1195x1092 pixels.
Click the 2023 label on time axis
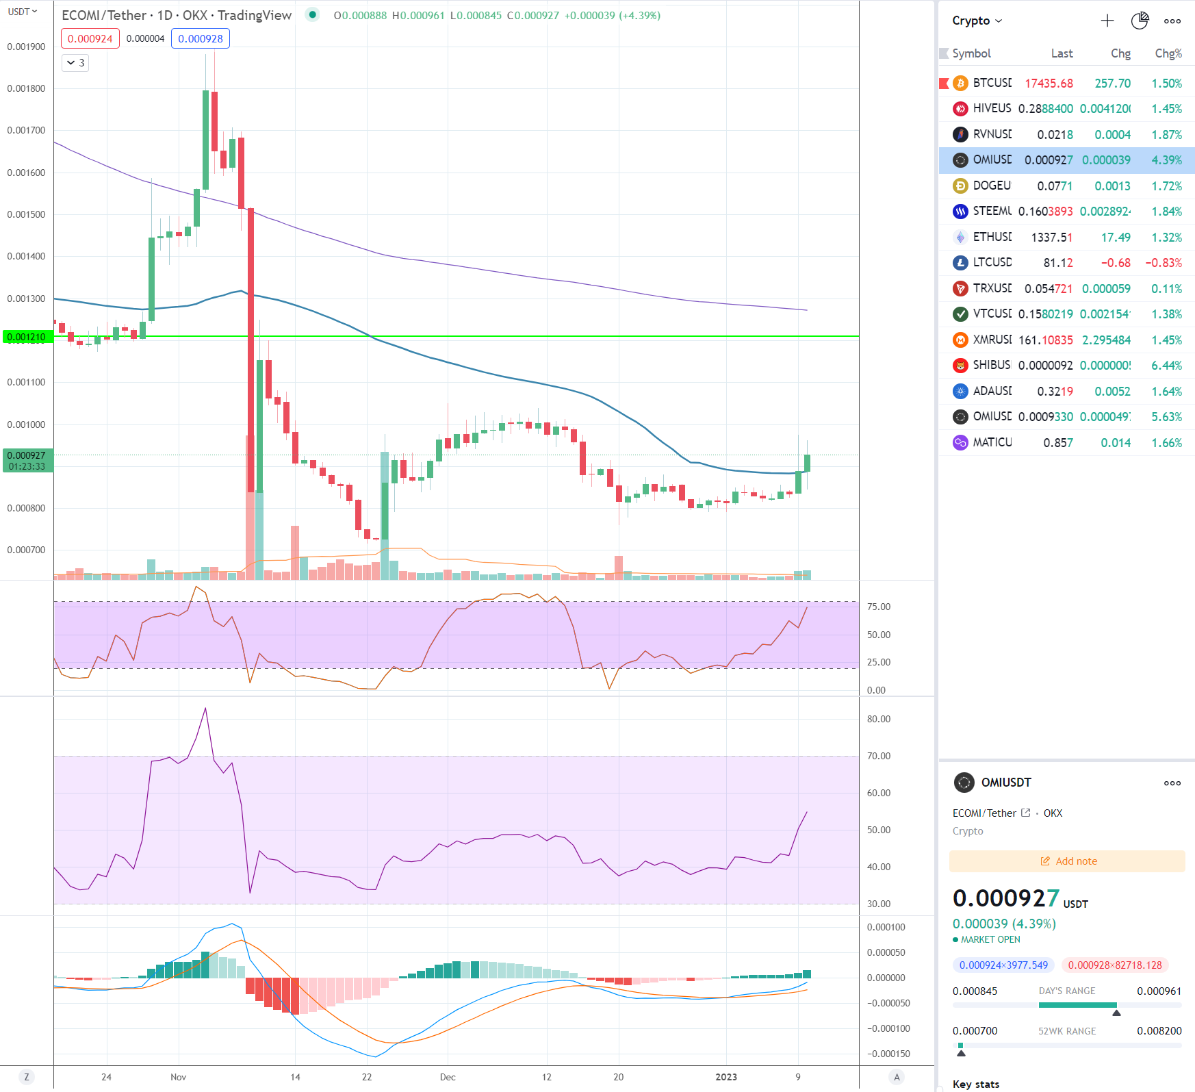coord(726,1077)
